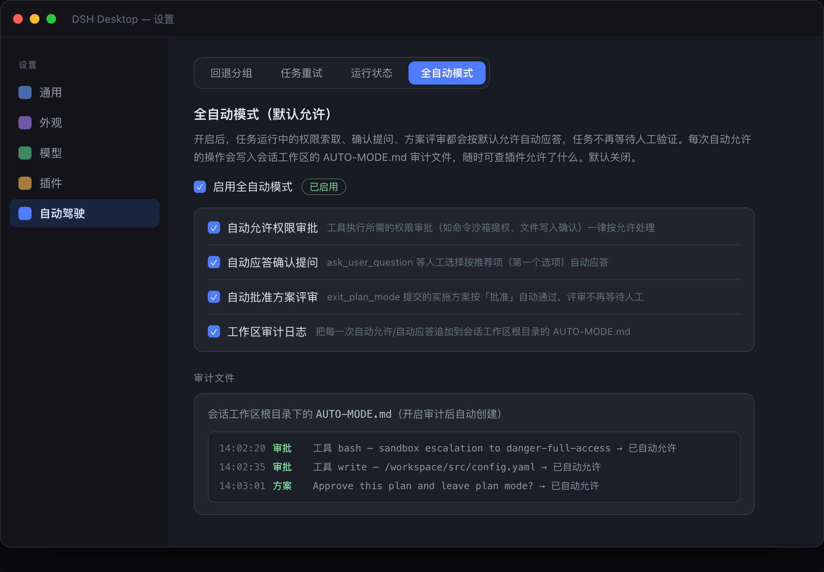
Task: Click the purple 外观 sidebar icon
Action: (x=25, y=123)
